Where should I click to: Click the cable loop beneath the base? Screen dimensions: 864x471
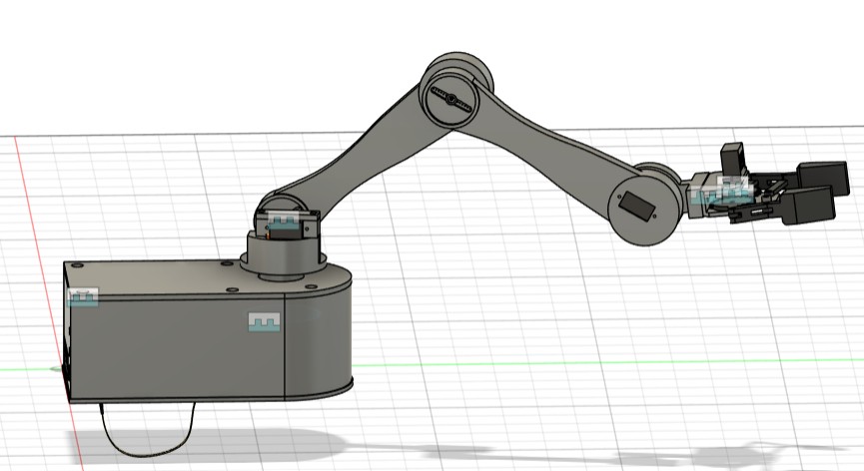pyautogui.click(x=150, y=439)
